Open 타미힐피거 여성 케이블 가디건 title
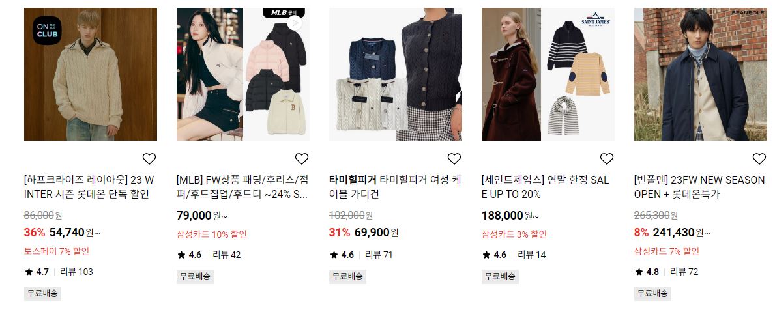Image resolution: width=775 pixels, height=312 pixels. pos(396,187)
